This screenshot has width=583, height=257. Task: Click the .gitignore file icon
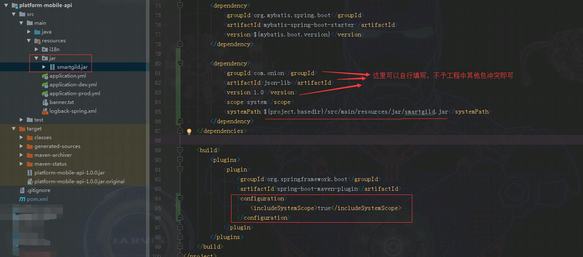coord(23,190)
